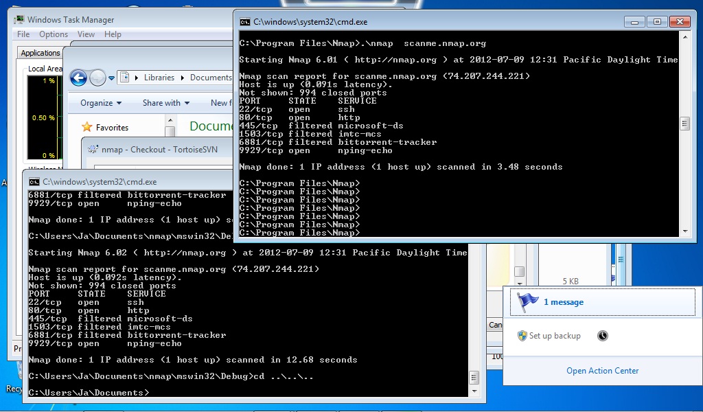Viewport: 703px width, 412px height.
Task: Minimize the front cmd.exe window
Action: coord(634,21)
